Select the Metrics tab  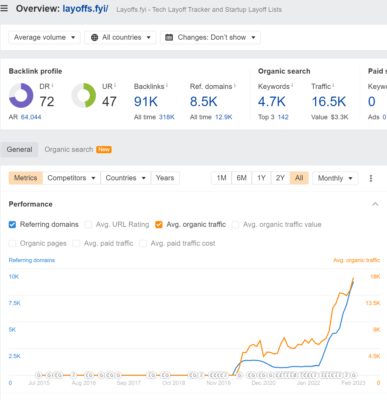[x=25, y=178]
